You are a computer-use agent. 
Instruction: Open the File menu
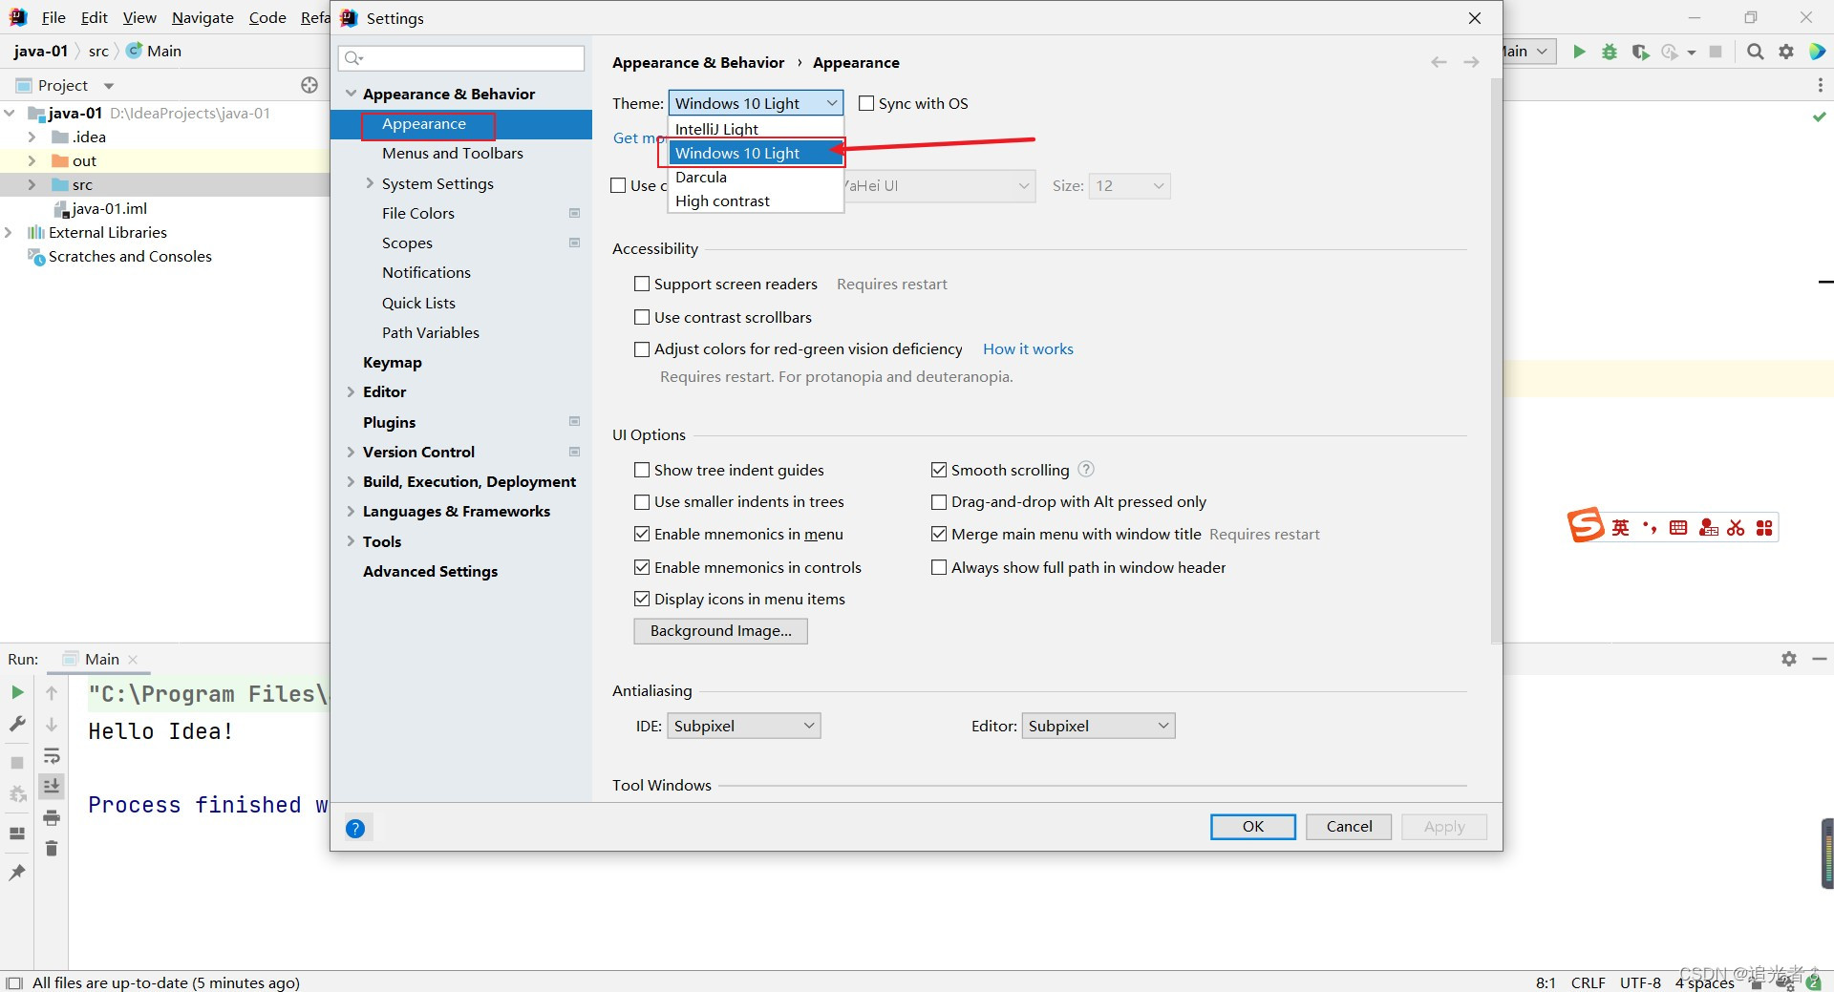coord(53,17)
